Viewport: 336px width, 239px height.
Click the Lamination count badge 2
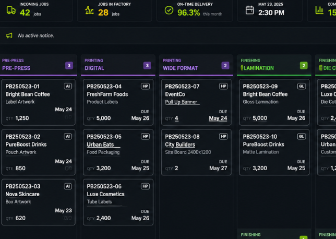pos(304,66)
